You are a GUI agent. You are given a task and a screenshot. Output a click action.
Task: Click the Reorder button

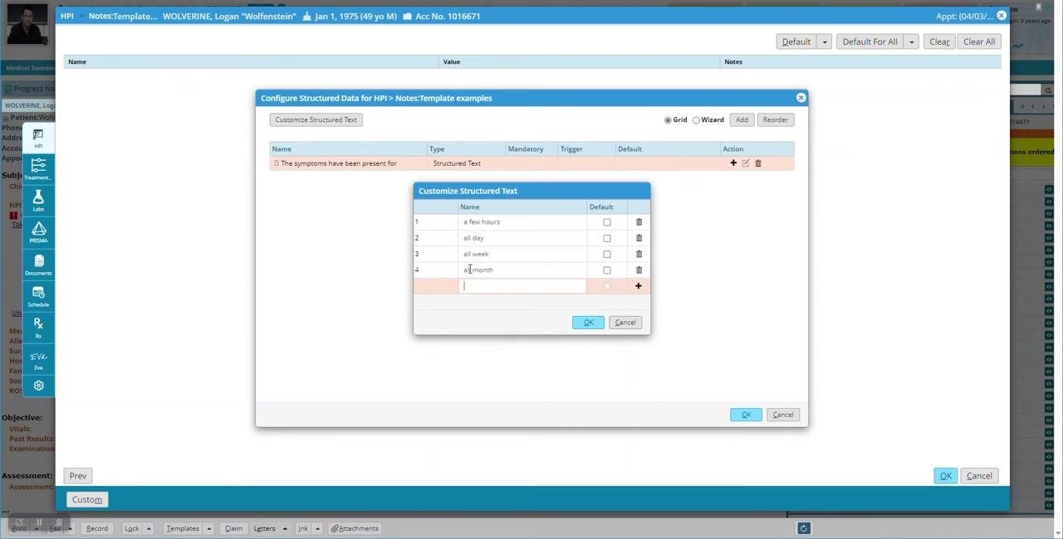coord(776,120)
